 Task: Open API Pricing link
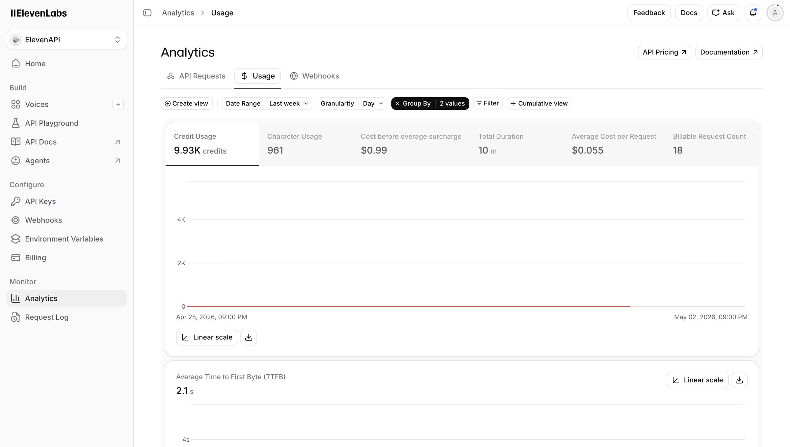(664, 52)
